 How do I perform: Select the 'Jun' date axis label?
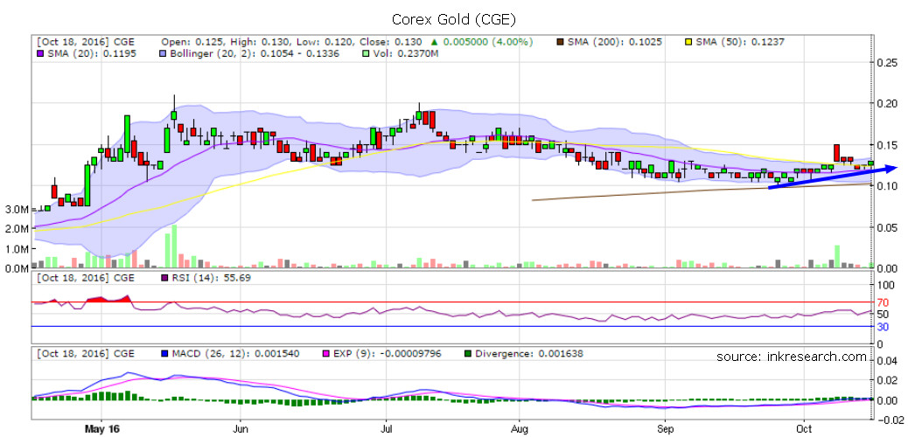[x=240, y=429]
